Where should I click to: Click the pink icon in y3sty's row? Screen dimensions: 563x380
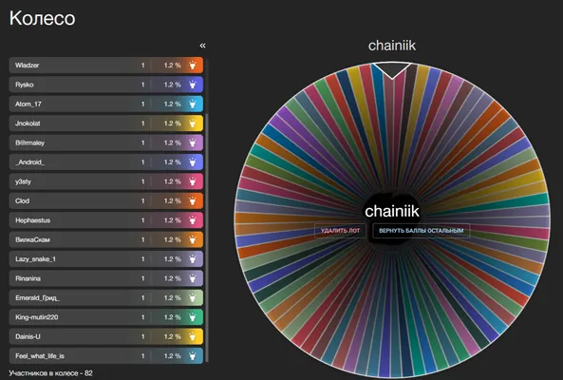pyautogui.click(x=193, y=181)
